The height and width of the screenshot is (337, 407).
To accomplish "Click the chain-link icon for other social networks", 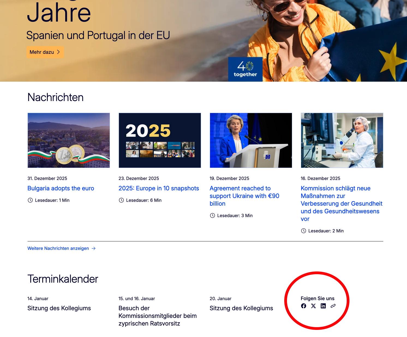I will pos(333,306).
